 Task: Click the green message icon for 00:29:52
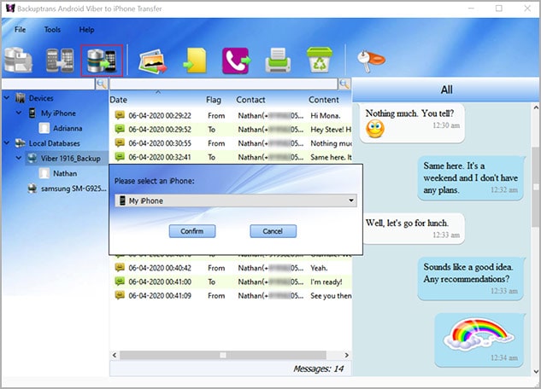click(120, 129)
